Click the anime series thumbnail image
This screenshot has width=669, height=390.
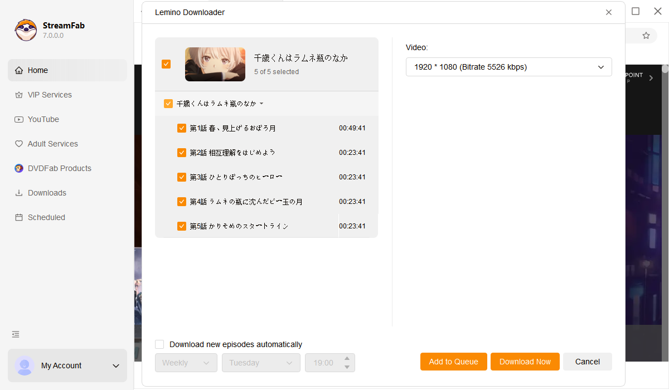215,65
